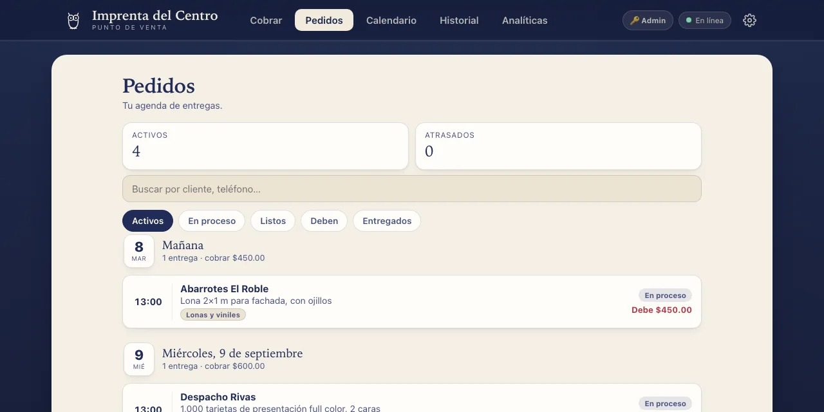Click the En línea status indicator

705,21
